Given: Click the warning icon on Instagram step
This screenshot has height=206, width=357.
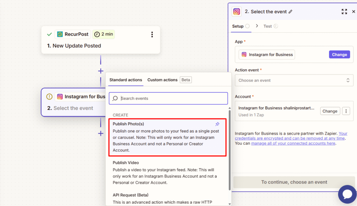Looking at the screenshot, I should pyautogui.click(x=50, y=97).
